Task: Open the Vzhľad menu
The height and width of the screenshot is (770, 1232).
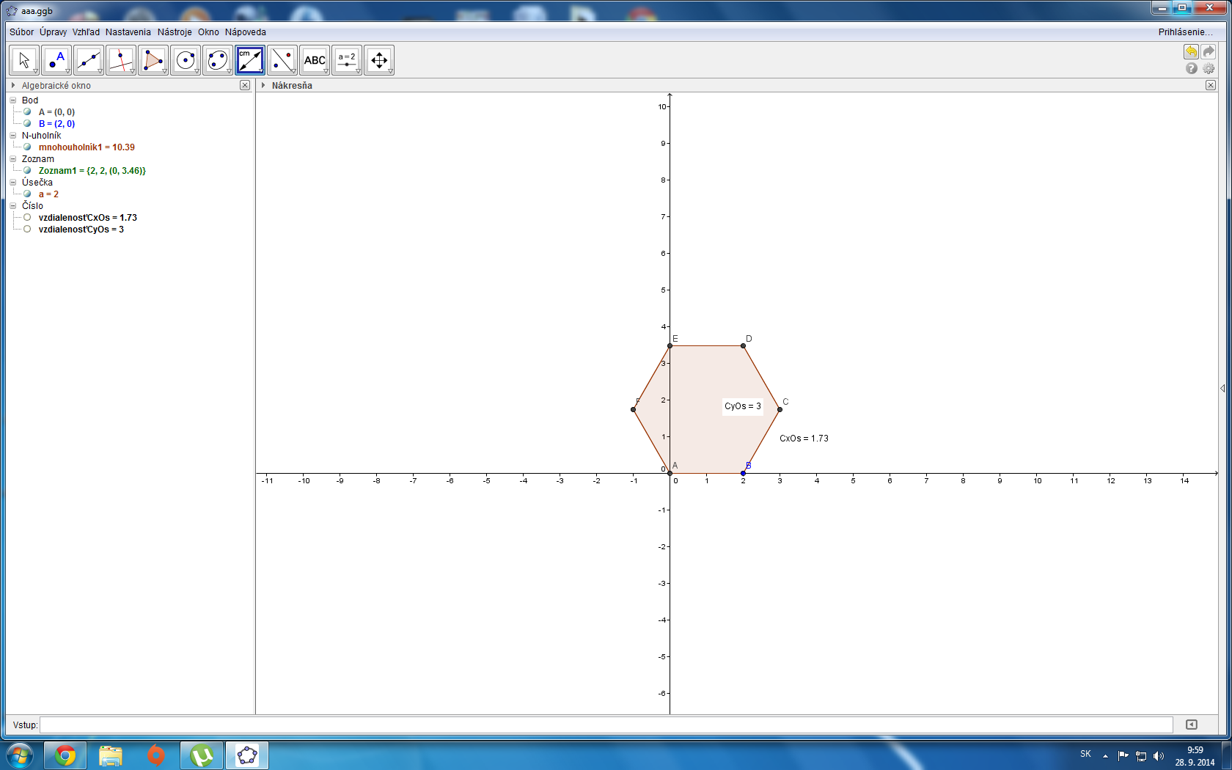Action: coord(86,32)
